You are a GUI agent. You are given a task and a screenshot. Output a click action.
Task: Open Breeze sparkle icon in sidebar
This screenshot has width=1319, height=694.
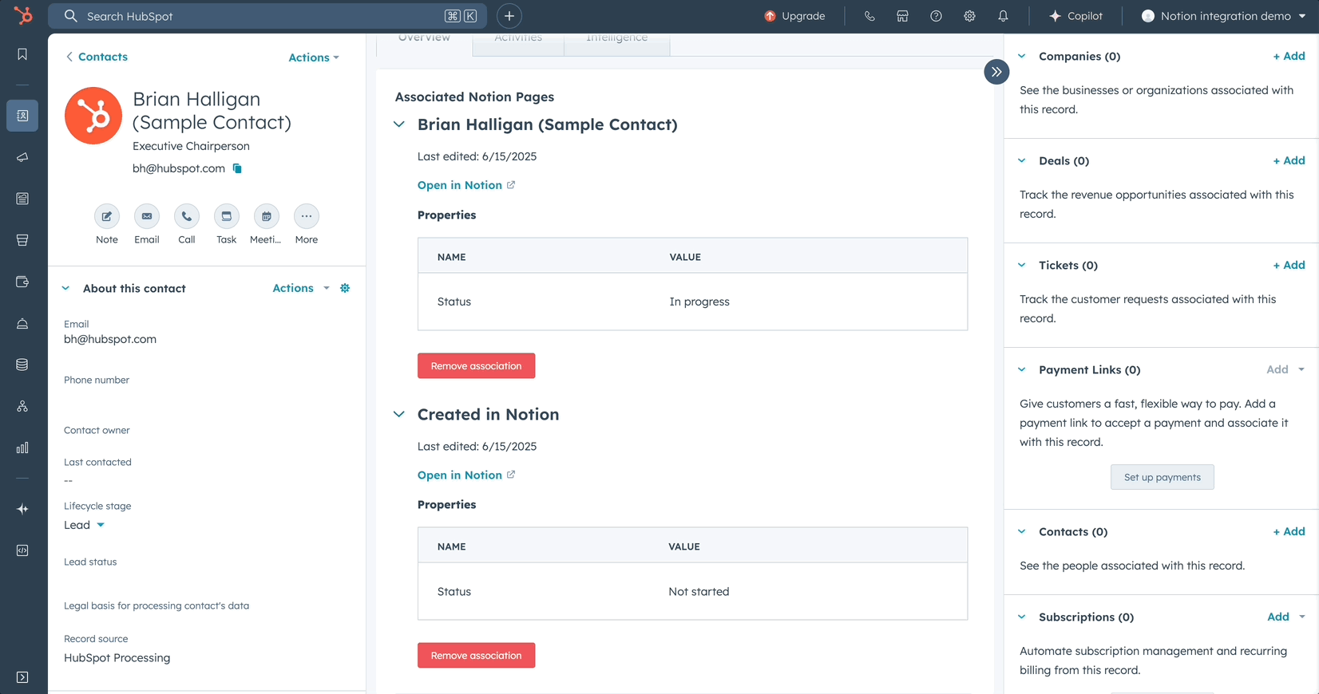[x=22, y=509]
